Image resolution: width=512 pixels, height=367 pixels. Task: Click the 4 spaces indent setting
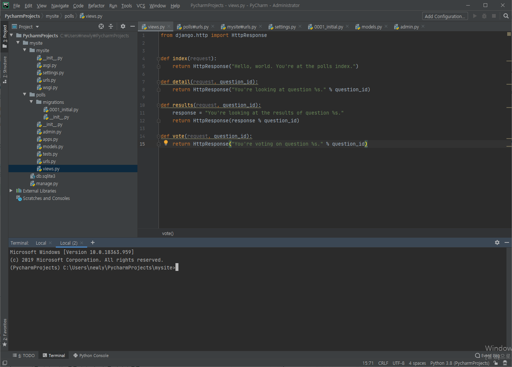[417, 363]
